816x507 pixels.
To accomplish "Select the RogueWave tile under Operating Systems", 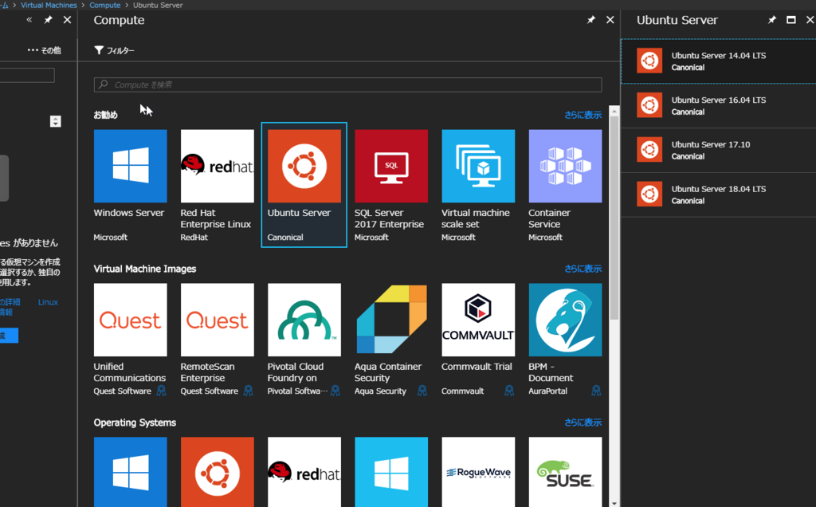I will tap(478, 472).
